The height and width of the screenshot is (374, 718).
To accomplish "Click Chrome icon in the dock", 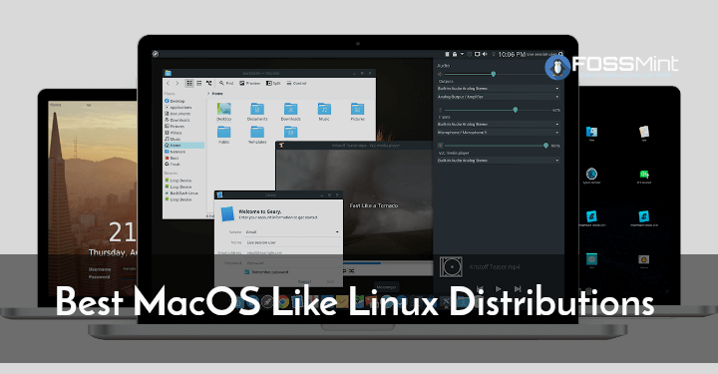I will click(x=283, y=301).
